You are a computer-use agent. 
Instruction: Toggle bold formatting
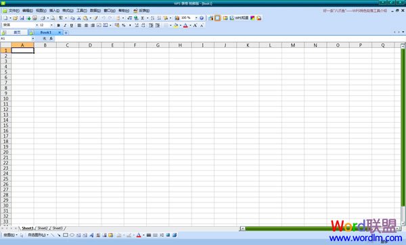pos(58,25)
